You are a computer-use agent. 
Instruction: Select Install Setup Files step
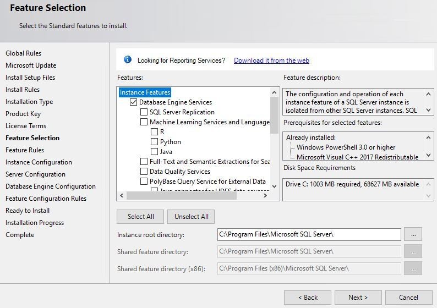point(30,78)
